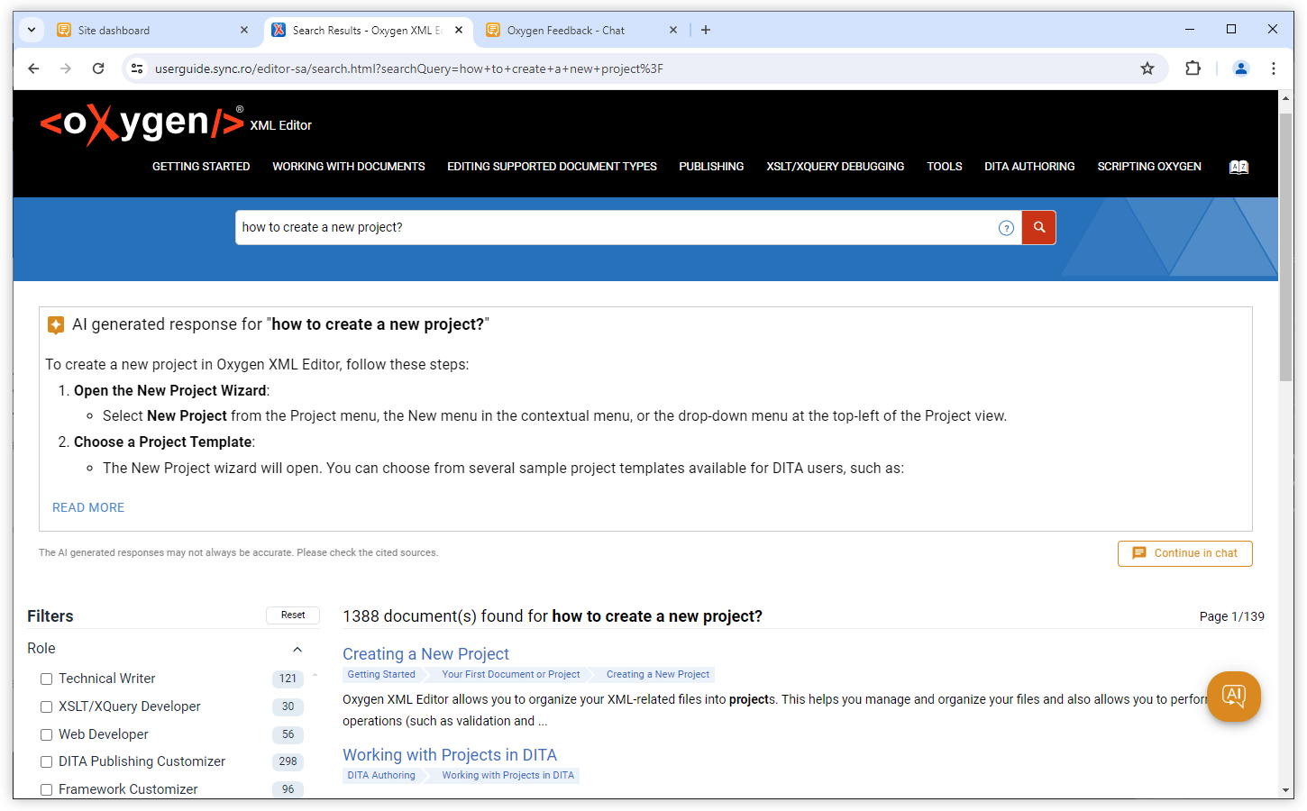Click the Page 1/139 indicator
Image resolution: width=1307 pixels, height=811 pixels.
pos(1231,616)
